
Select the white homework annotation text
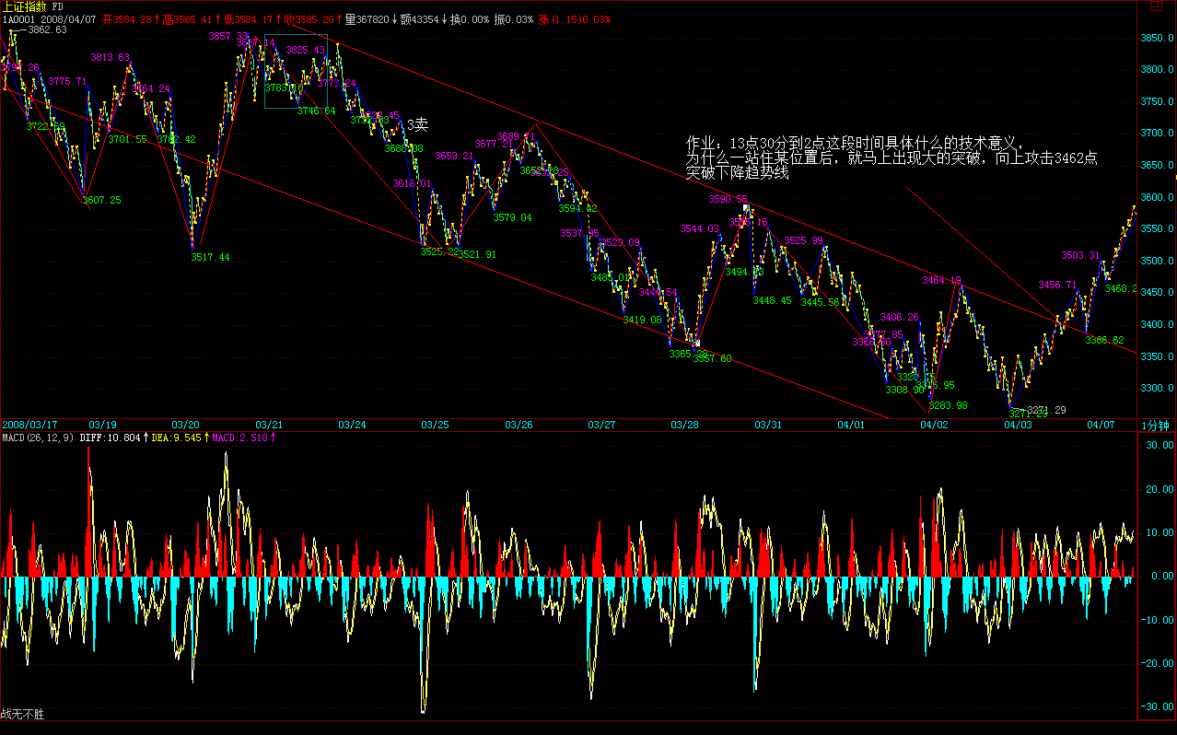pyautogui.click(x=891, y=158)
